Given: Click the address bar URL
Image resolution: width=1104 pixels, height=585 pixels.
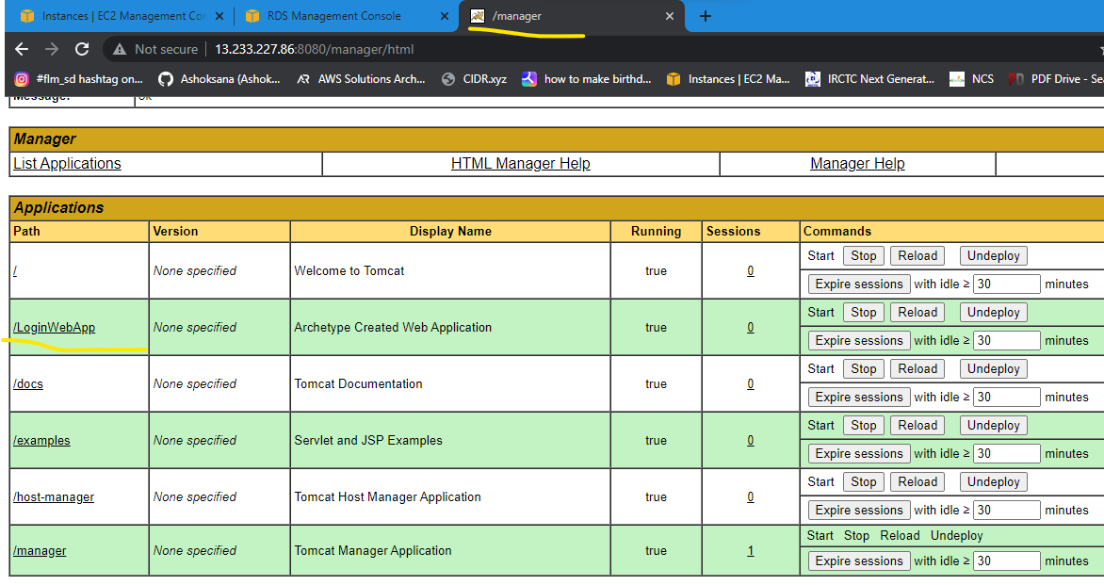Looking at the screenshot, I should (314, 49).
